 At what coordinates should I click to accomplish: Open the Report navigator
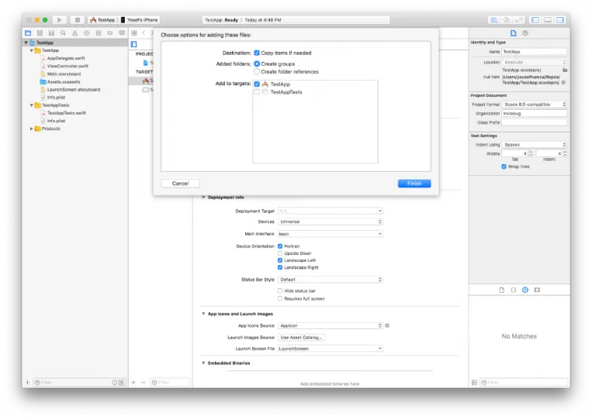click(x=122, y=33)
